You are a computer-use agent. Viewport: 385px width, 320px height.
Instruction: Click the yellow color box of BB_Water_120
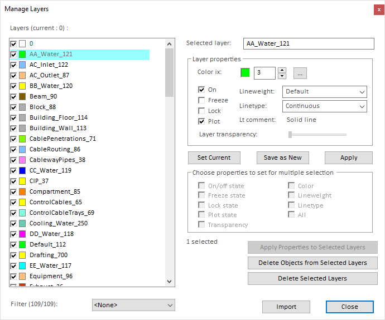22,86
